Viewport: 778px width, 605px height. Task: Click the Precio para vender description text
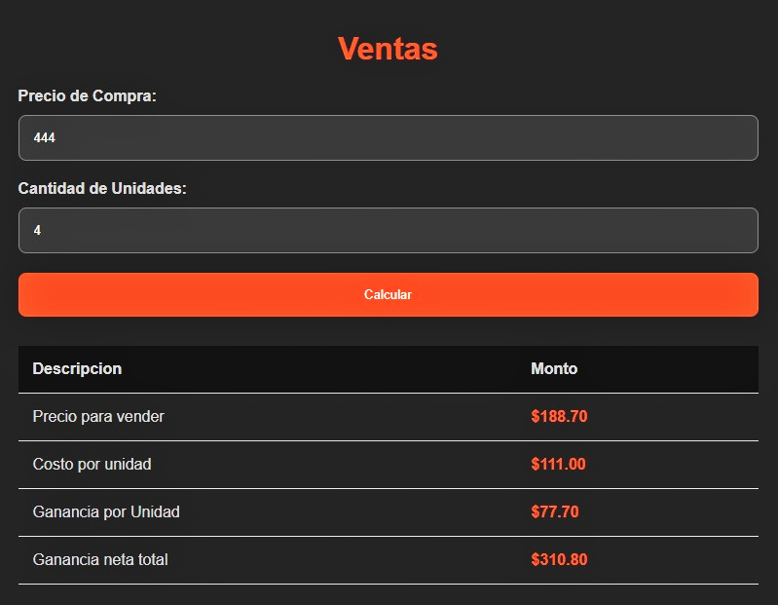98,416
